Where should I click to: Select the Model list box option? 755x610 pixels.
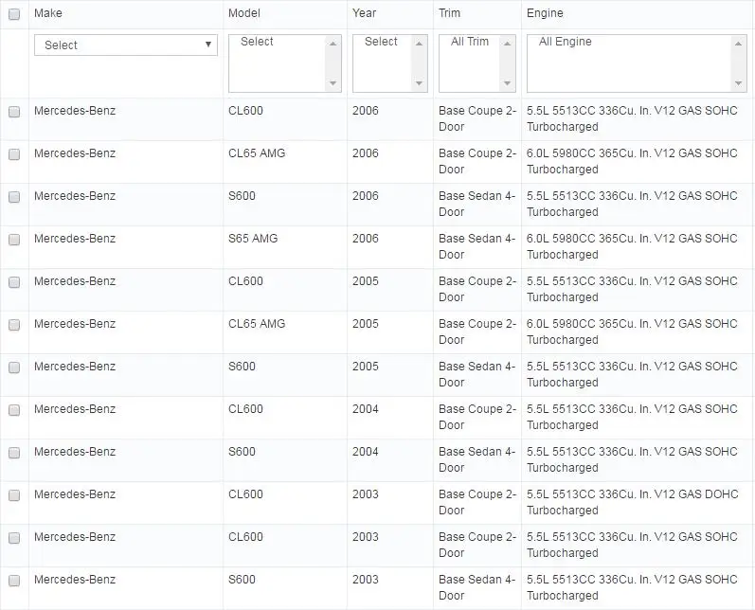point(257,42)
